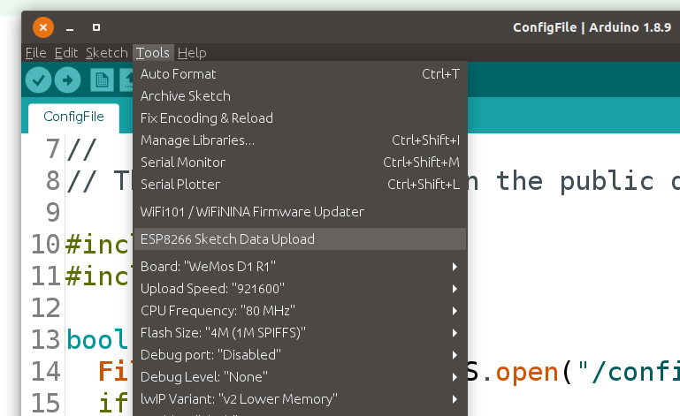Open the File menu

(35, 53)
